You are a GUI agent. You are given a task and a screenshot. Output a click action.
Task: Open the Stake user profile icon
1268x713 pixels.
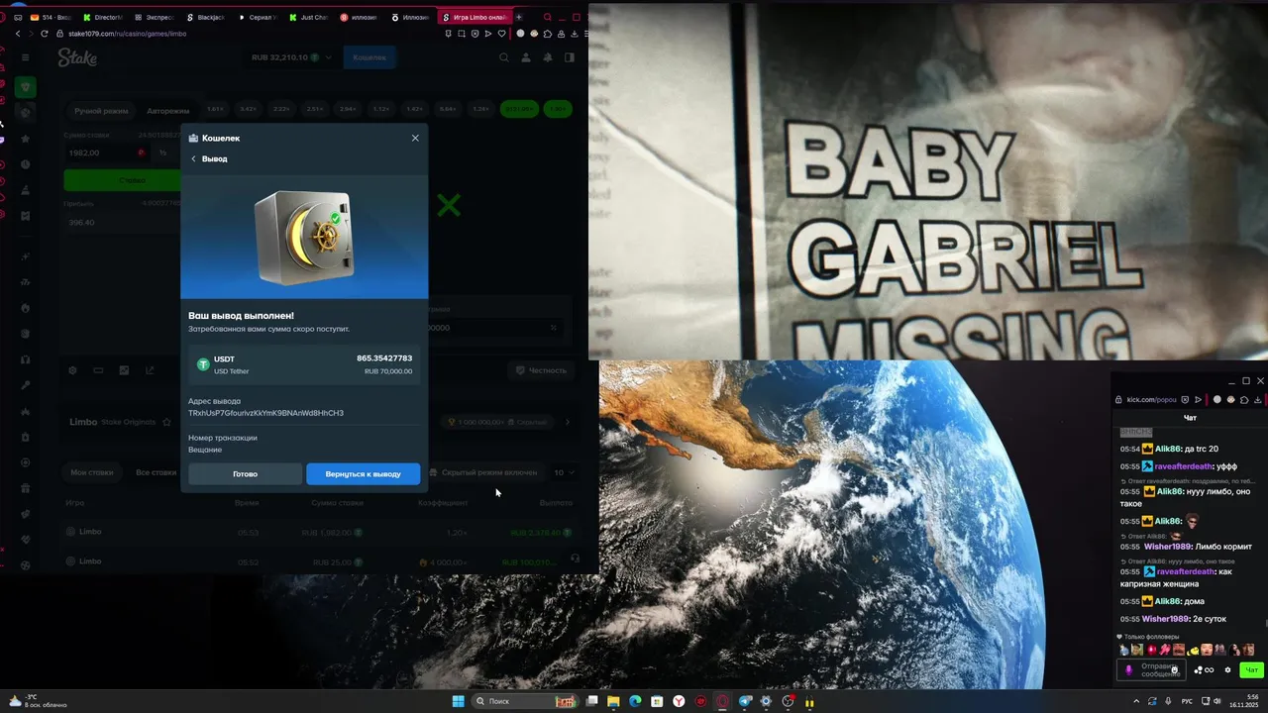pyautogui.click(x=526, y=57)
